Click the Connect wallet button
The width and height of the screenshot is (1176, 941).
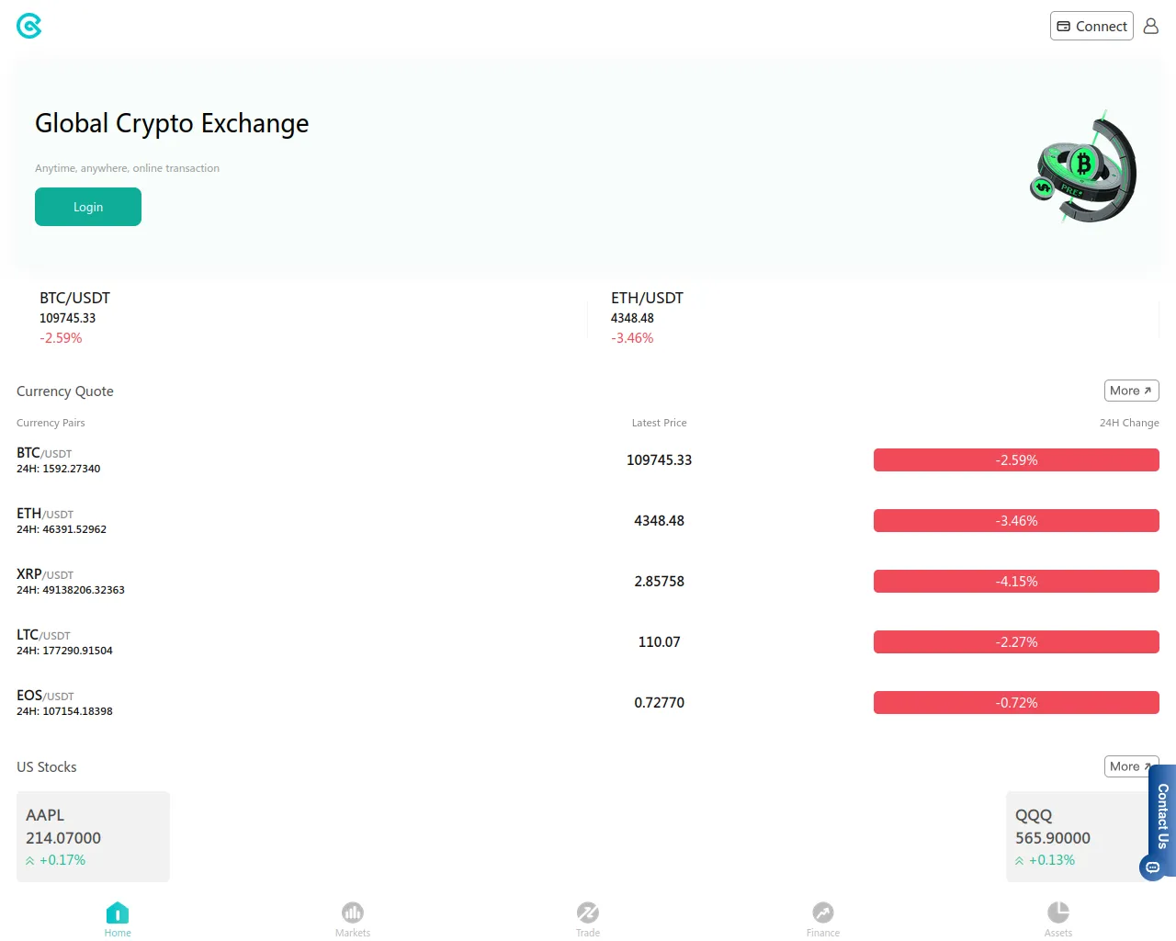pyautogui.click(x=1091, y=26)
